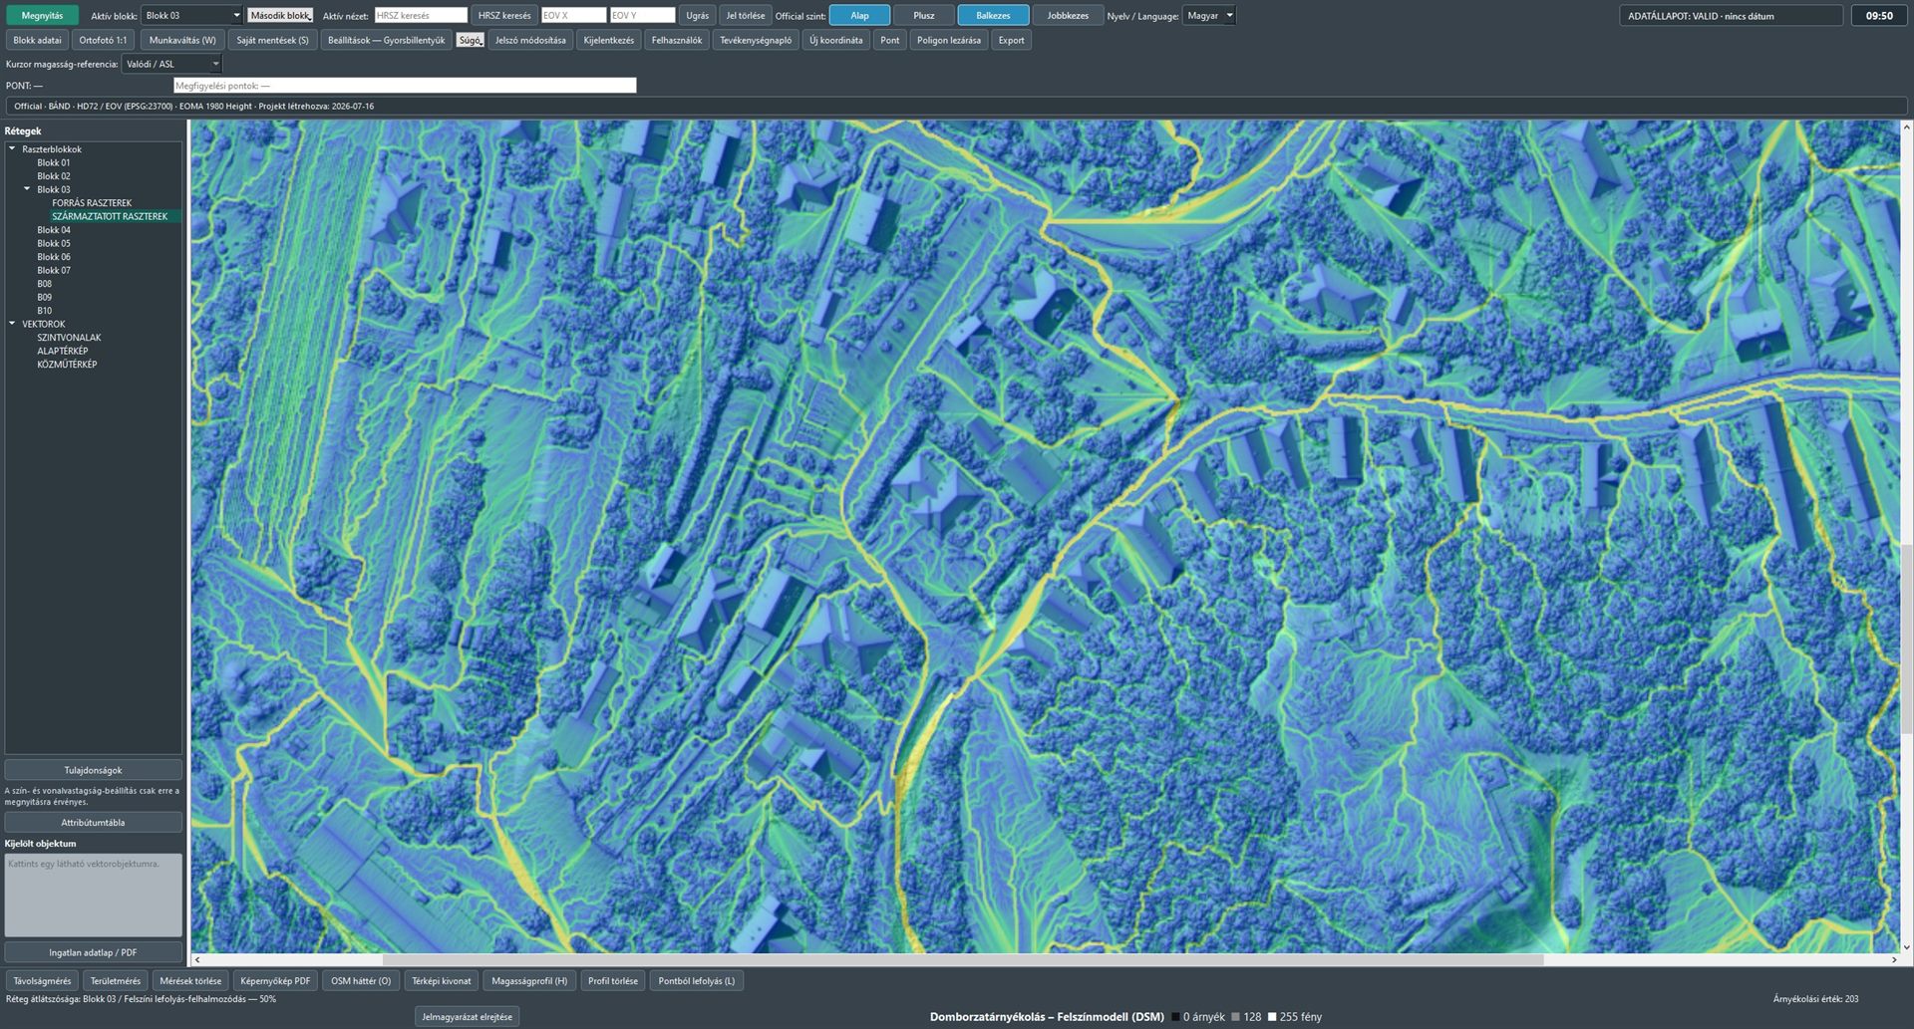This screenshot has width=1914, height=1029.
Task: Toggle Balkezes layout mode
Action: coord(993,16)
